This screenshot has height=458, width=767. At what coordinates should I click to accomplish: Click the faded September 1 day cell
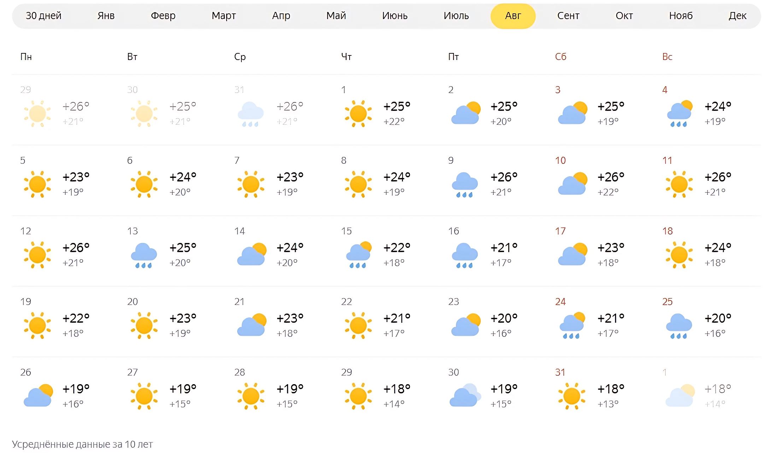point(696,392)
